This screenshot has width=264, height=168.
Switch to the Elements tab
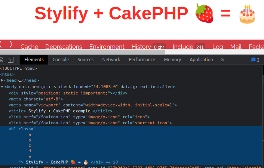point(34,60)
